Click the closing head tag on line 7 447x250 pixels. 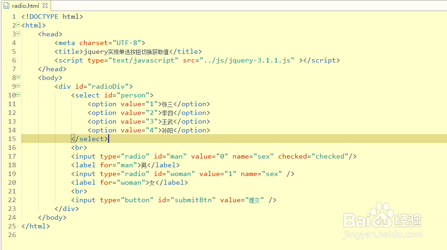point(52,69)
